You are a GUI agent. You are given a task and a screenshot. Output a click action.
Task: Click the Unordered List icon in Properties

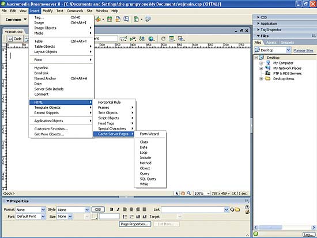point(125,217)
